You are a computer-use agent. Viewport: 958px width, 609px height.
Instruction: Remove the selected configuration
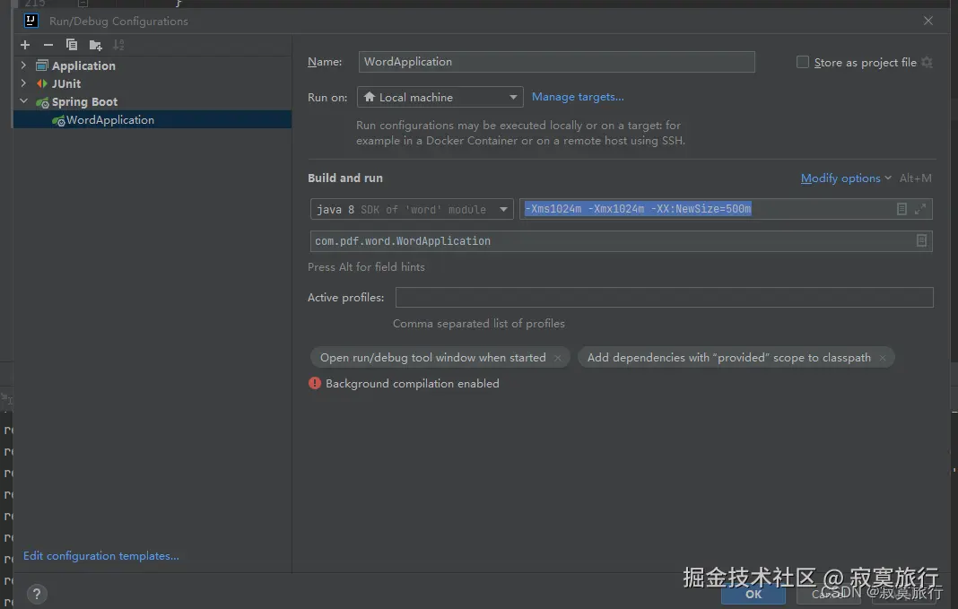click(x=48, y=45)
